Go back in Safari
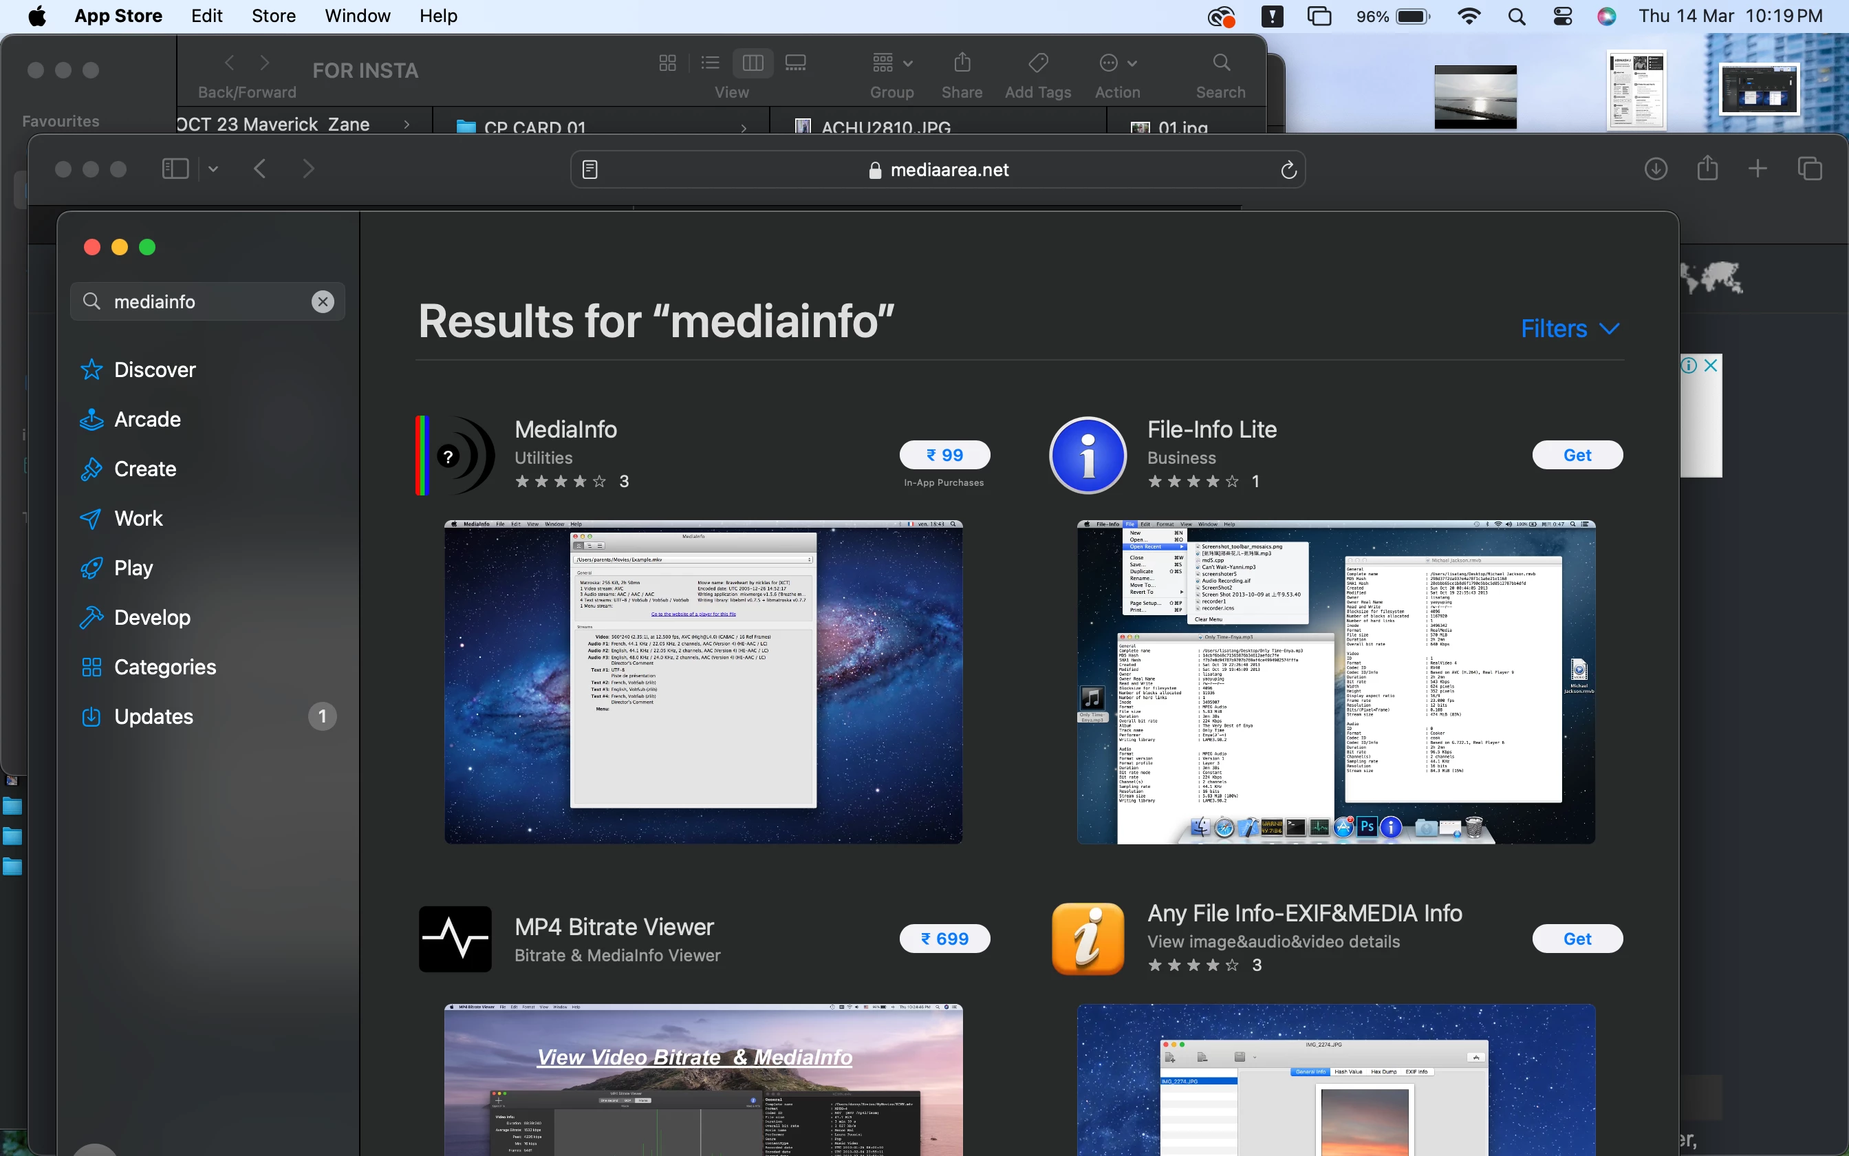The image size is (1849, 1156). (x=260, y=169)
